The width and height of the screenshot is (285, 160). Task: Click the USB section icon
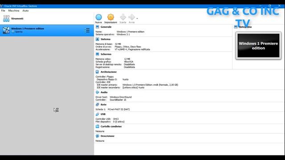point(98,114)
